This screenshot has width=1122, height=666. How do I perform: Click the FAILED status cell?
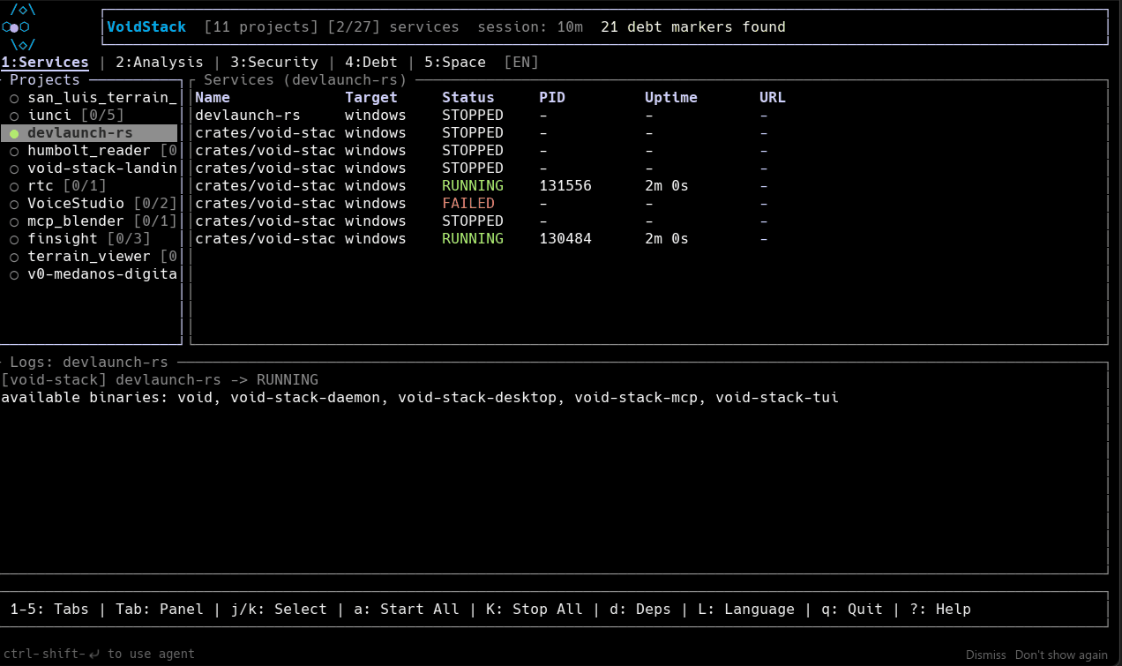coord(468,204)
